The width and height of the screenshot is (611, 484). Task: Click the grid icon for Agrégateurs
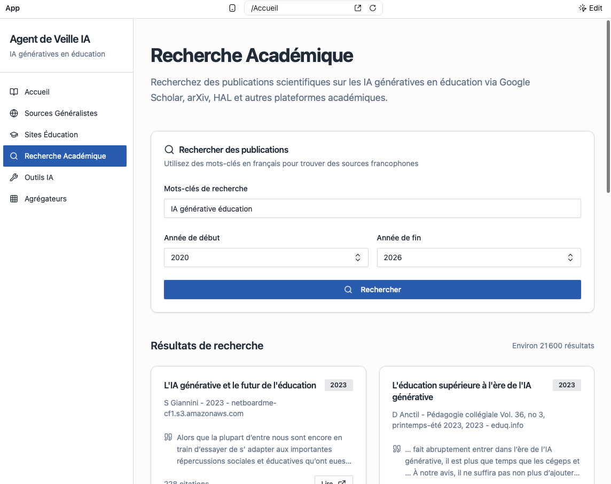(14, 199)
